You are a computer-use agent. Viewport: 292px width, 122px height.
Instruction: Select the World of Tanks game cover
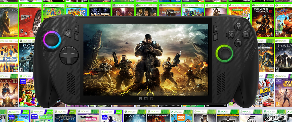pyautogui.click(x=228, y=116)
